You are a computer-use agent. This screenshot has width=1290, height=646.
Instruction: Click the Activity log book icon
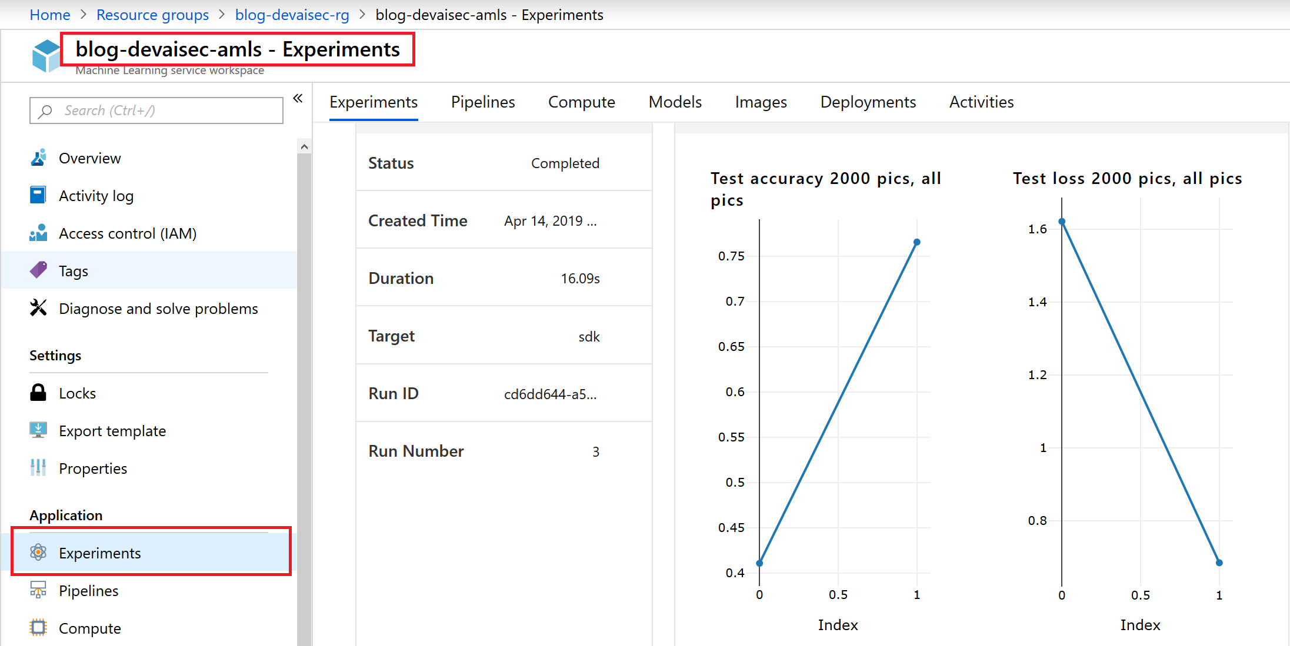[38, 195]
